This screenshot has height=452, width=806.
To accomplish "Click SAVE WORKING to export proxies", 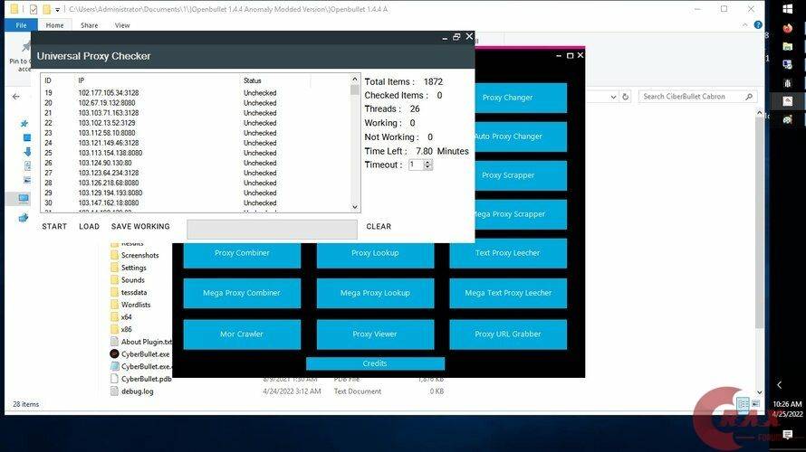I will tap(140, 226).
